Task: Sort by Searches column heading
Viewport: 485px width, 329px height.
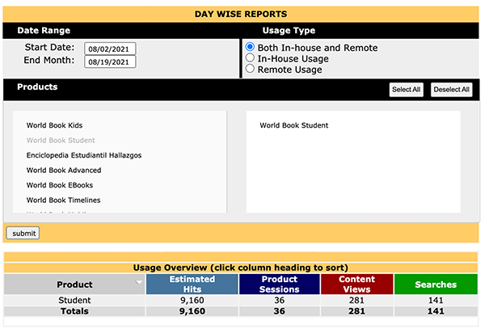Action: tap(436, 285)
